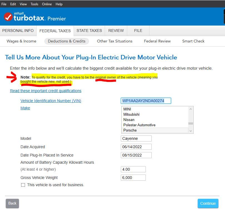Click the Continue button

[x=208, y=203]
